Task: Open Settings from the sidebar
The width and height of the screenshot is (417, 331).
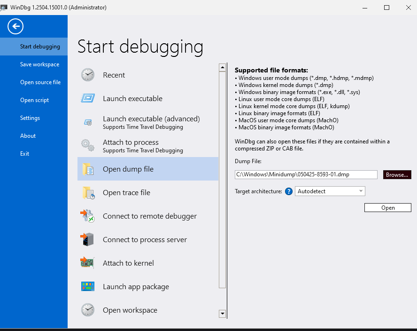Action: [34, 118]
